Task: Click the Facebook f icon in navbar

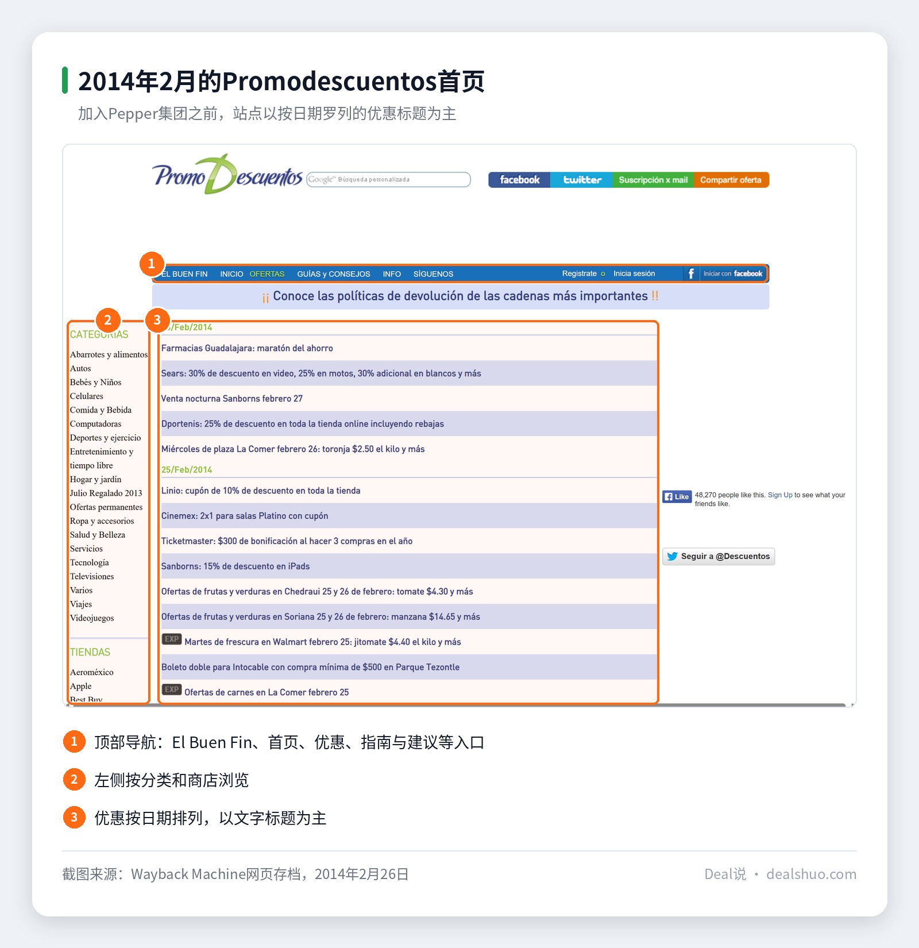Action: coord(691,273)
